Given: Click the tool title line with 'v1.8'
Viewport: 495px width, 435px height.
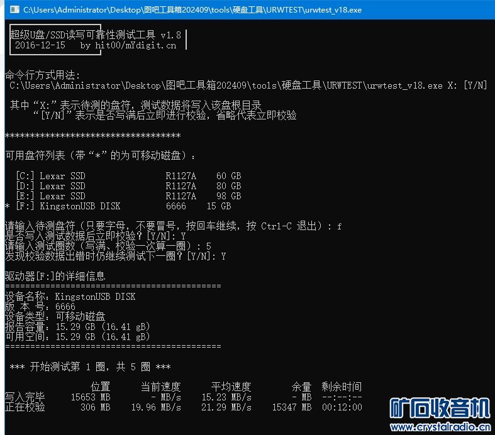Looking at the screenshot, I should point(96,35).
